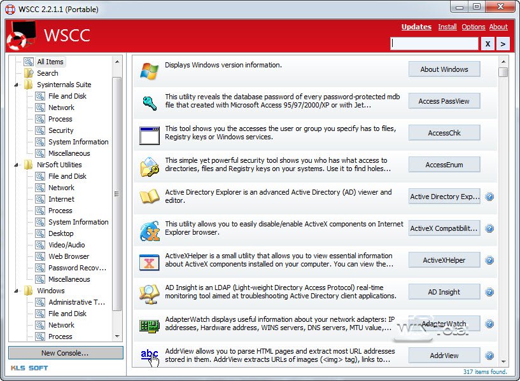Click the ActiveX Compatibility IE icon
Image resolution: width=520 pixels, height=381 pixels.
click(150, 231)
